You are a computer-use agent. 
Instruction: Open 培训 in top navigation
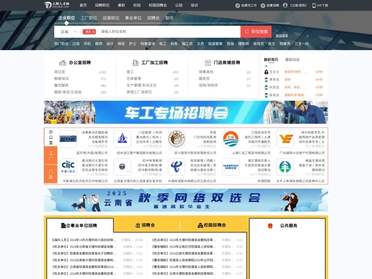point(194,5)
